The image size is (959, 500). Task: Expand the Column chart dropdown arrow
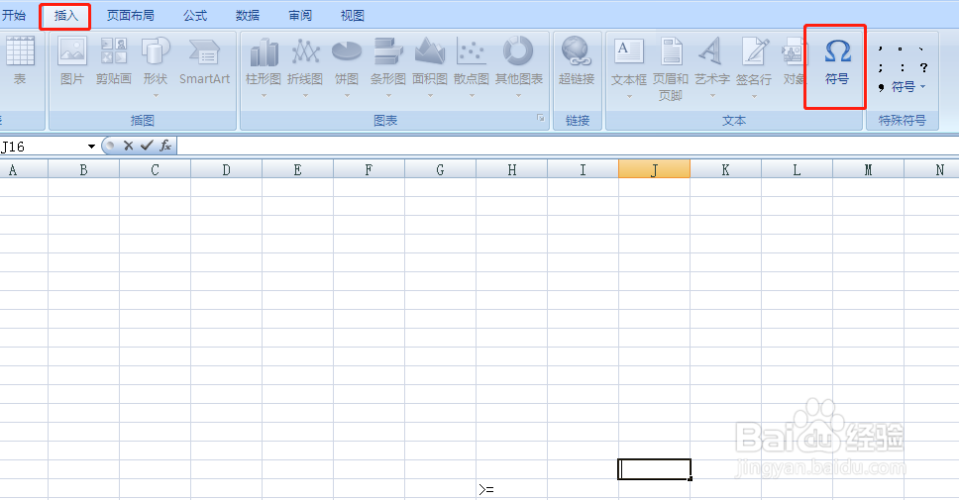pyautogui.click(x=264, y=95)
